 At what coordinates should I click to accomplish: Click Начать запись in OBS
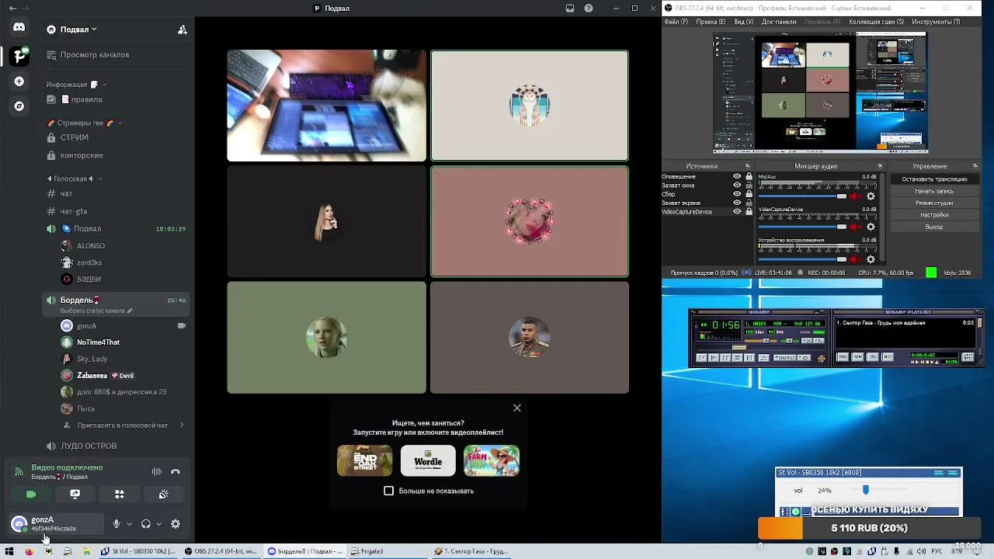934,191
